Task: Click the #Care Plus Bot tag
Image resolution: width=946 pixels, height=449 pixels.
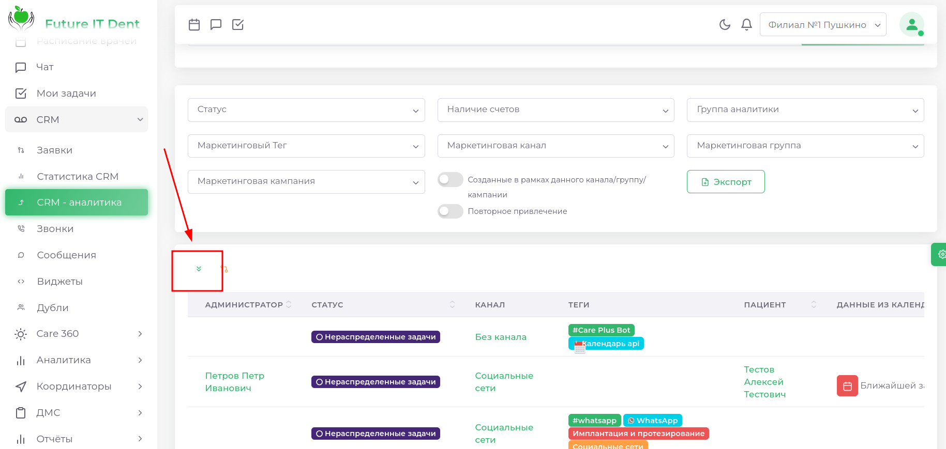Action: [601, 330]
